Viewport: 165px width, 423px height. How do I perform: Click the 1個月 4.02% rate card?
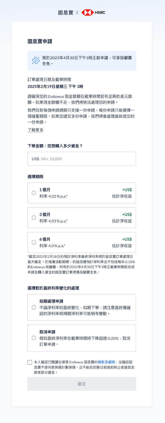click(x=82, y=193)
